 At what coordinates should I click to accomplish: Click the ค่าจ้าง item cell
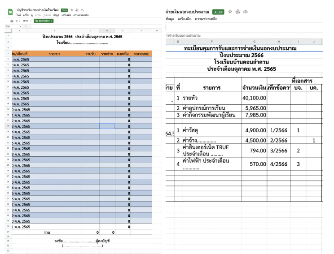pyautogui.click(x=212, y=140)
